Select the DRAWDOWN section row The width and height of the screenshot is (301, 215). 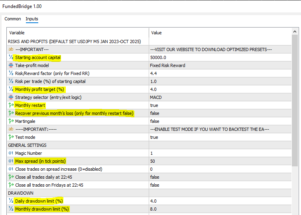click(149, 193)
